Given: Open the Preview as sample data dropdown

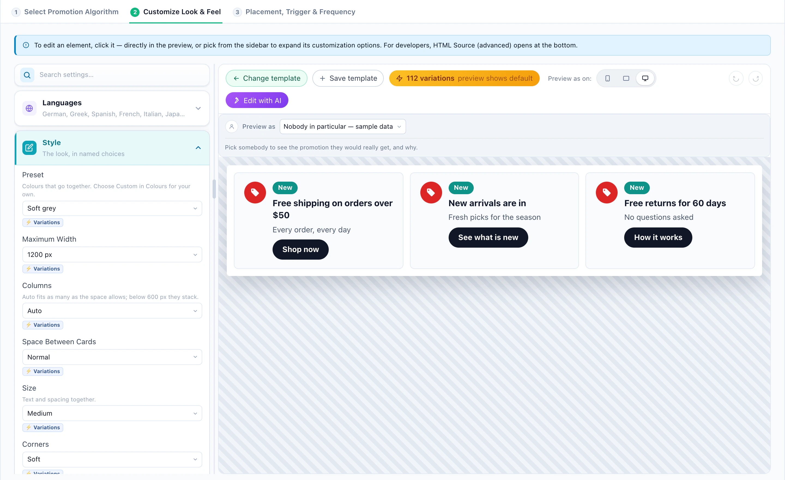Looking at the screenshot, I should coord(342,127).
